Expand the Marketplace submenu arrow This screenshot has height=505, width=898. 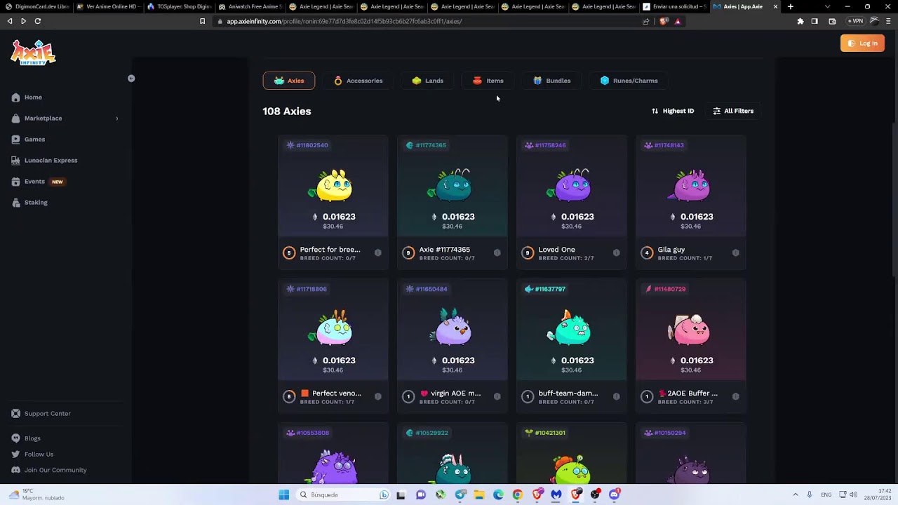click(116, 119)
